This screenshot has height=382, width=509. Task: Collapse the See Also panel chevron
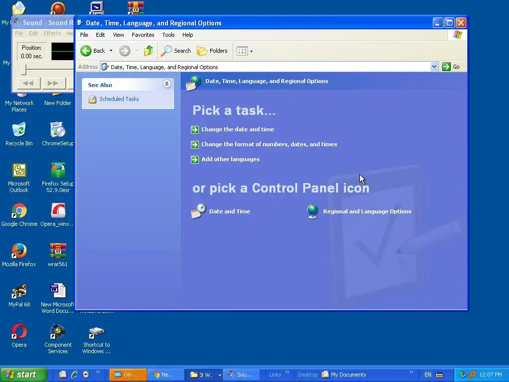pyautogui.click(x=167, y=84)
